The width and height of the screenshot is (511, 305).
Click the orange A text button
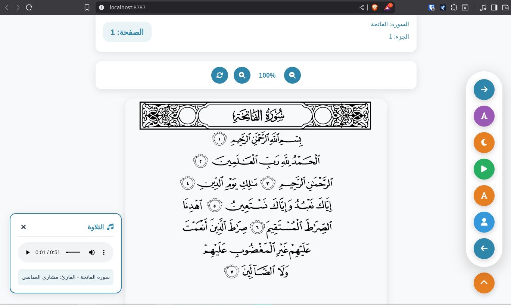484,196
